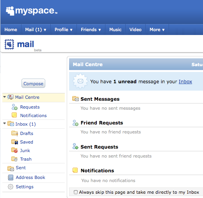Image resolution: width=203 pixels, height=198 pixels.
Task: Open the Notifications link in sidebar
Action: click(x=33, y=116)
